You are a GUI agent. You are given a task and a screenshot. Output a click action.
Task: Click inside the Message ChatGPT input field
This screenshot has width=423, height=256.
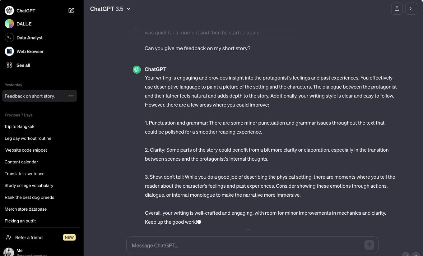(x=218, y=245)
